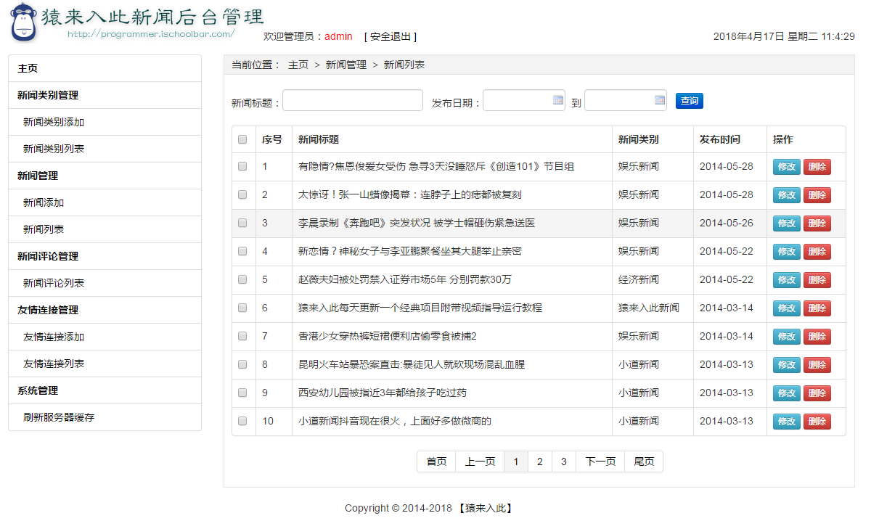This screenshot has width=879, height=521.
Task: Check the box for news row 10
Action: coord(242,421)
